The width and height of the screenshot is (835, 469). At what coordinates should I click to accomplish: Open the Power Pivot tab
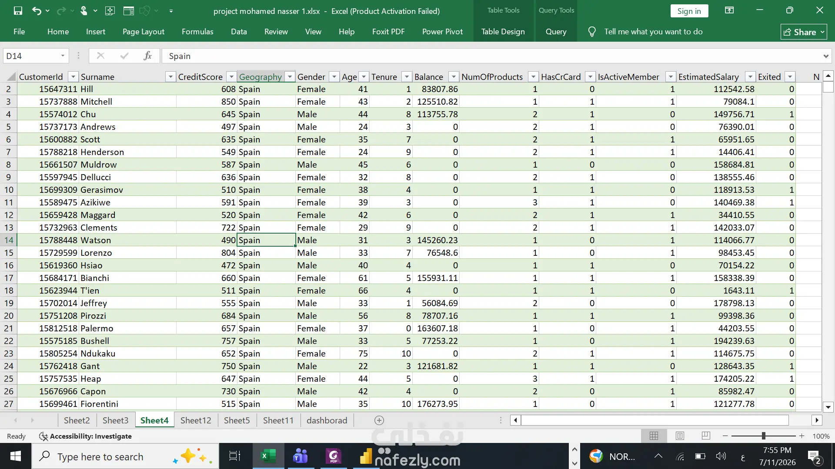[442, 32]
